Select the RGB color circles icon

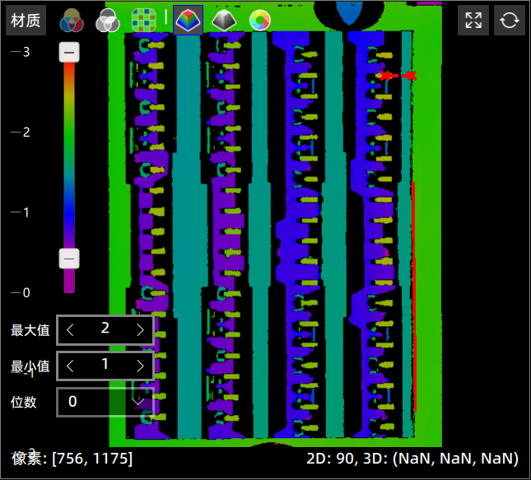pyautogui.click(x=72, y=21)
